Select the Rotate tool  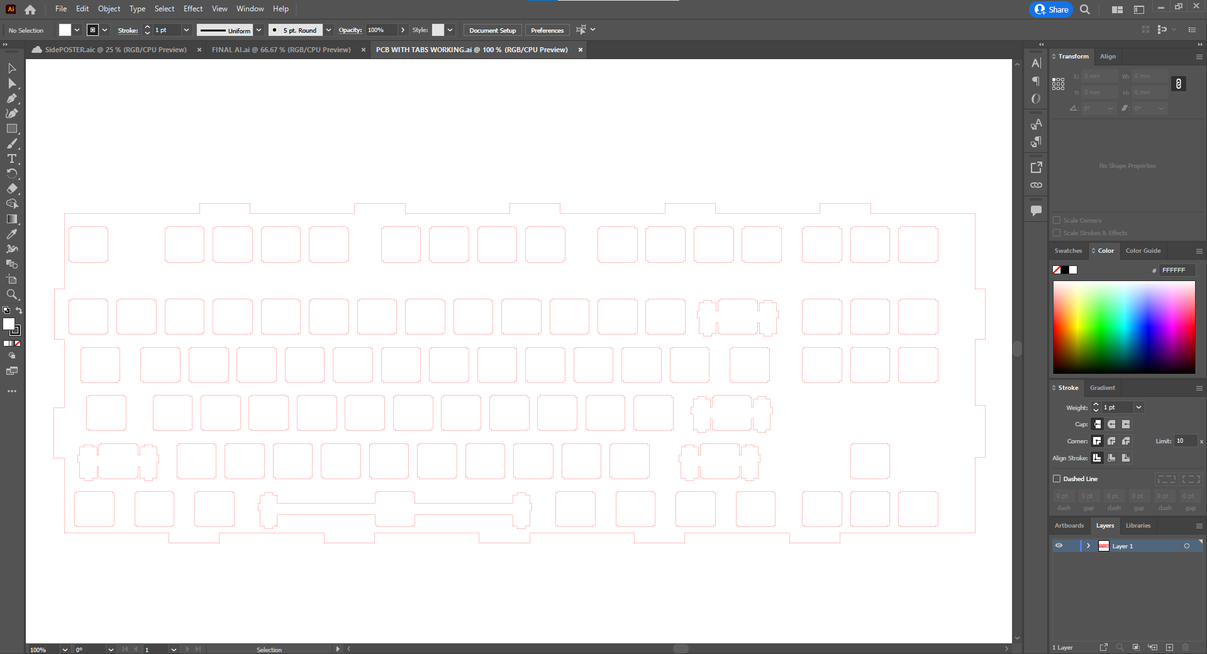point(12,174)
